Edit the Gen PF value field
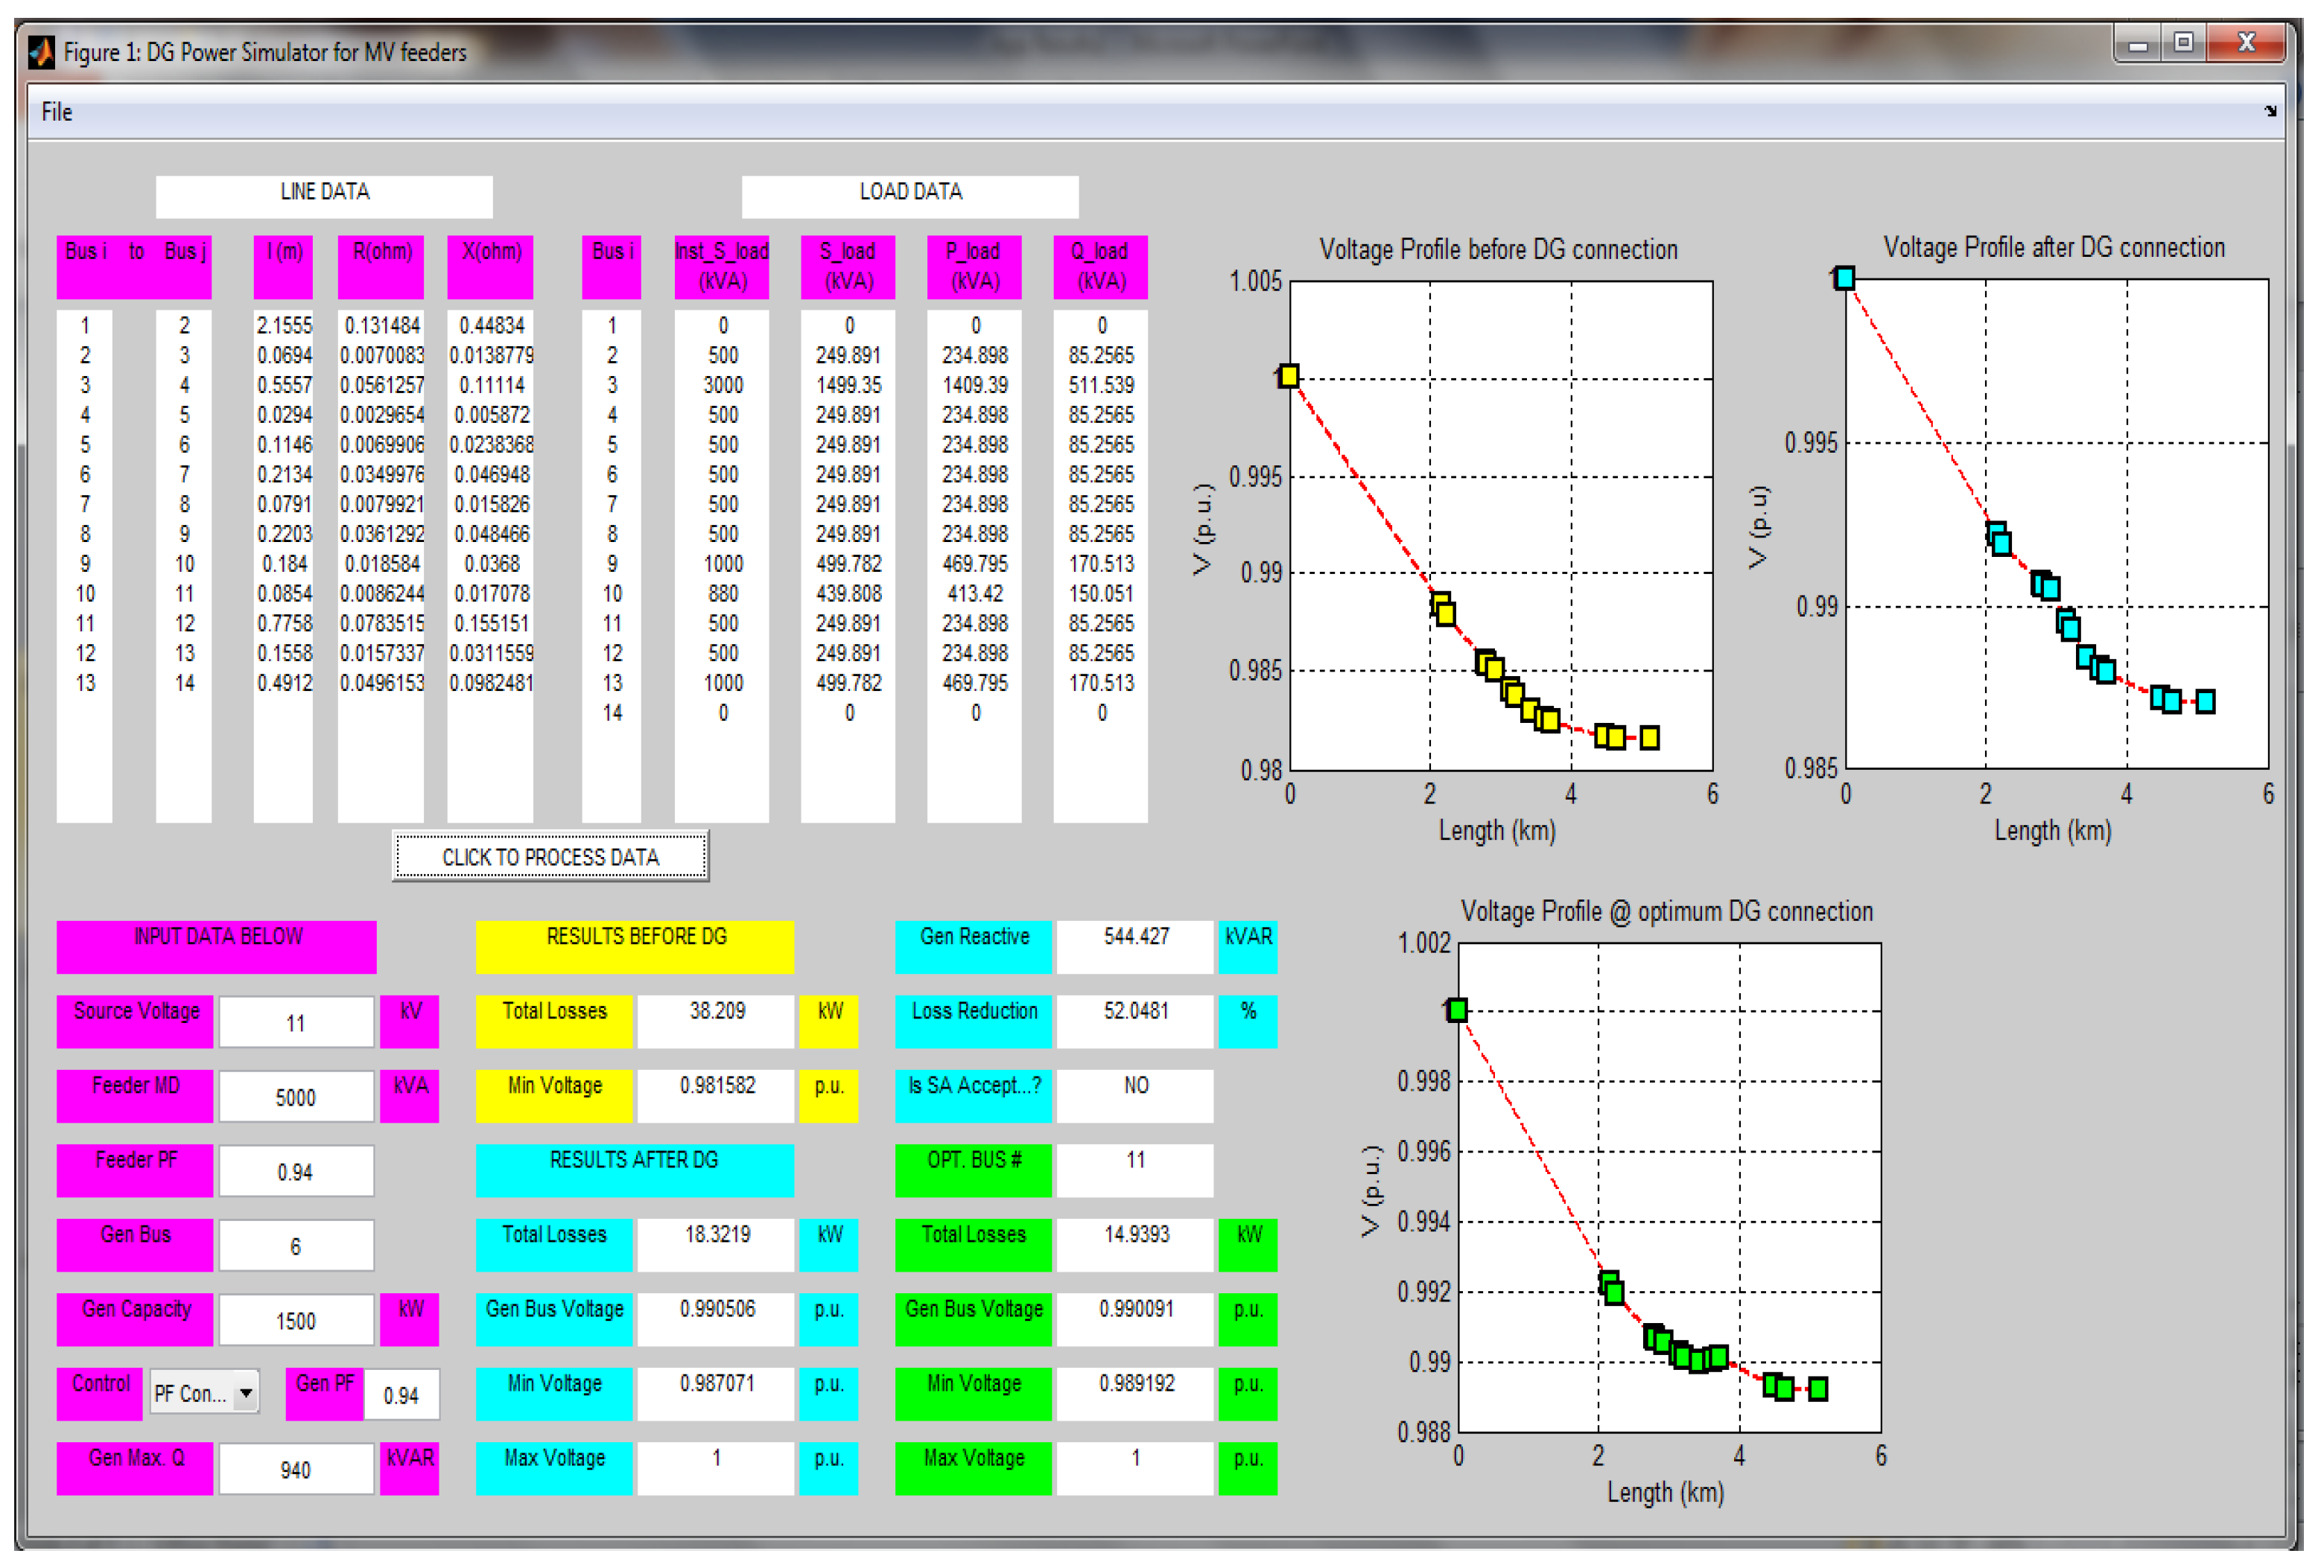This screenshot has width=2324, height=1568. [x=401, y=1395]
